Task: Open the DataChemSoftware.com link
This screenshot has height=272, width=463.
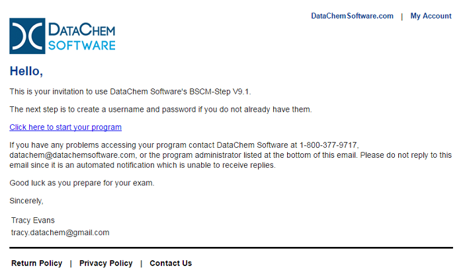Action: 352,16
